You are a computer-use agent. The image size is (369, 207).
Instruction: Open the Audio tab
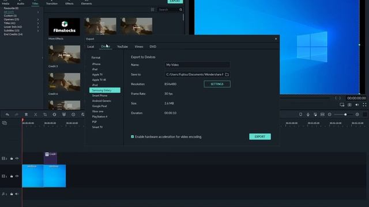coord(21,3)
